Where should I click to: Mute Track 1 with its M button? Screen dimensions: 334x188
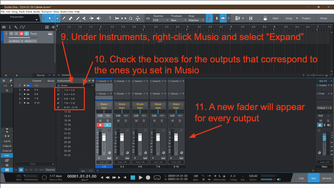coord(11,34)
